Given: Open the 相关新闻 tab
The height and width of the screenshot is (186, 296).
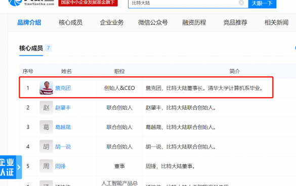Looking at the screenshot, I should point(276,23).
